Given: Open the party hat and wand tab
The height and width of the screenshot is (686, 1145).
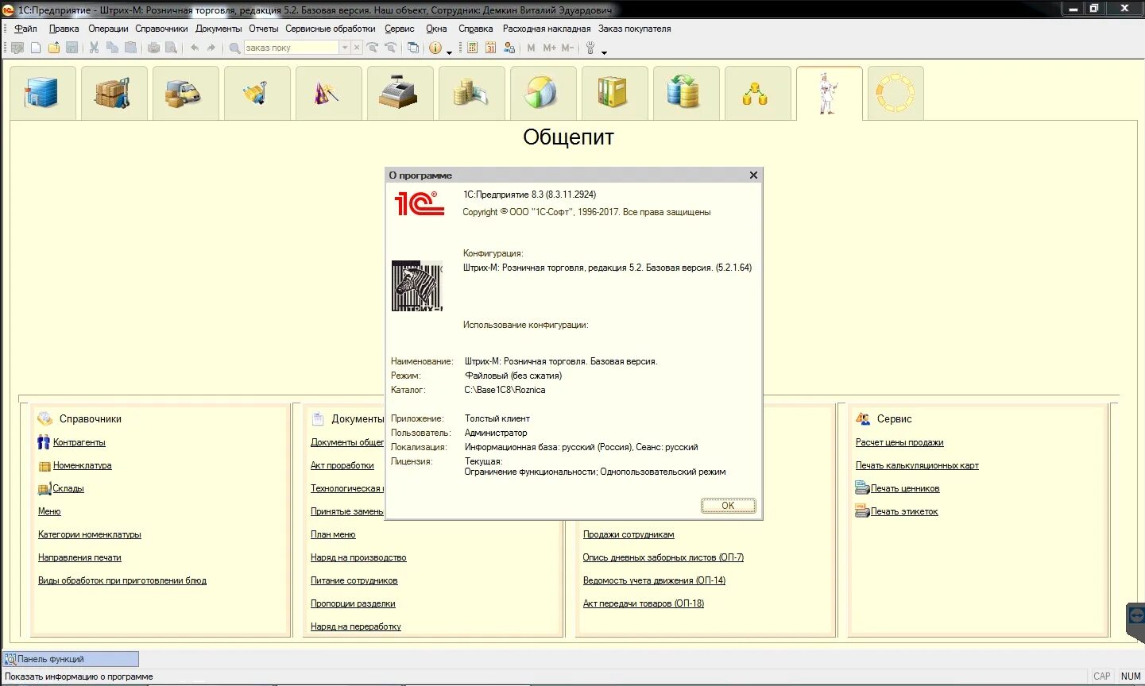Looking at the screenshot, I should [x=329, y=93].
